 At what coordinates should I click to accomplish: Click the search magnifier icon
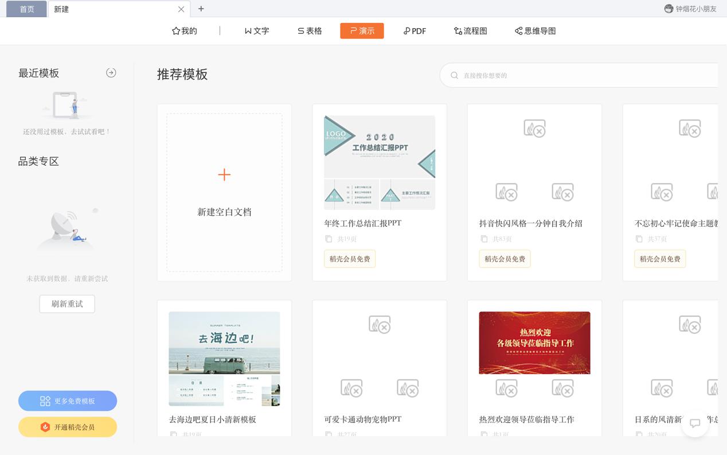[455, 75]
